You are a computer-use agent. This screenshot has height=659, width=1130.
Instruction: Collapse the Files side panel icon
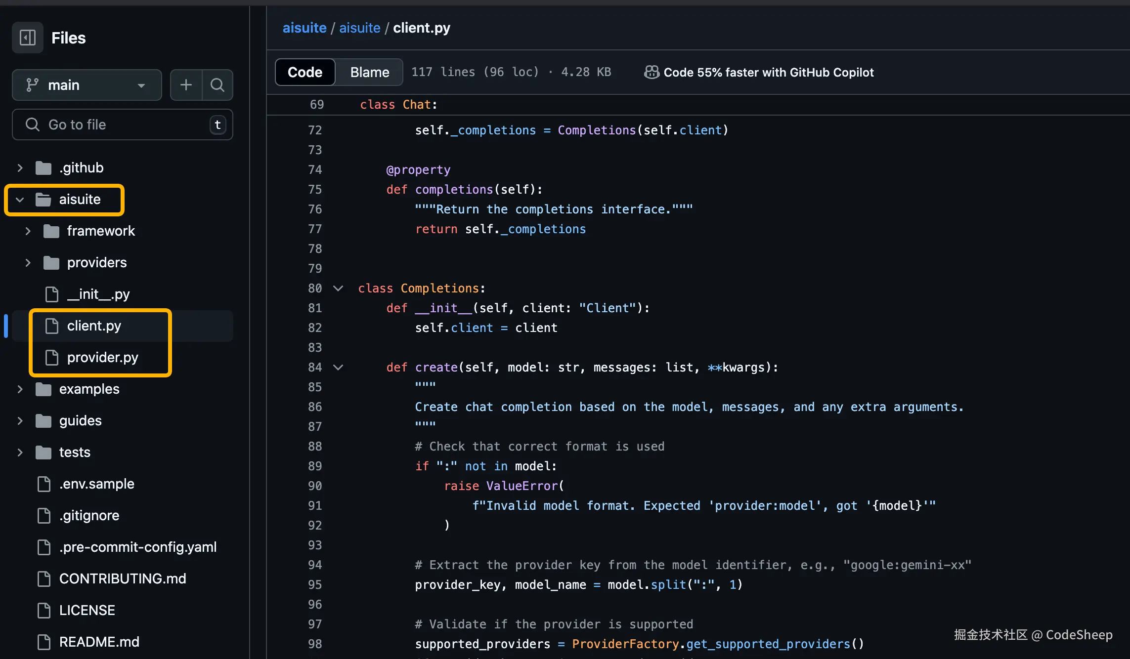point(28,38)
